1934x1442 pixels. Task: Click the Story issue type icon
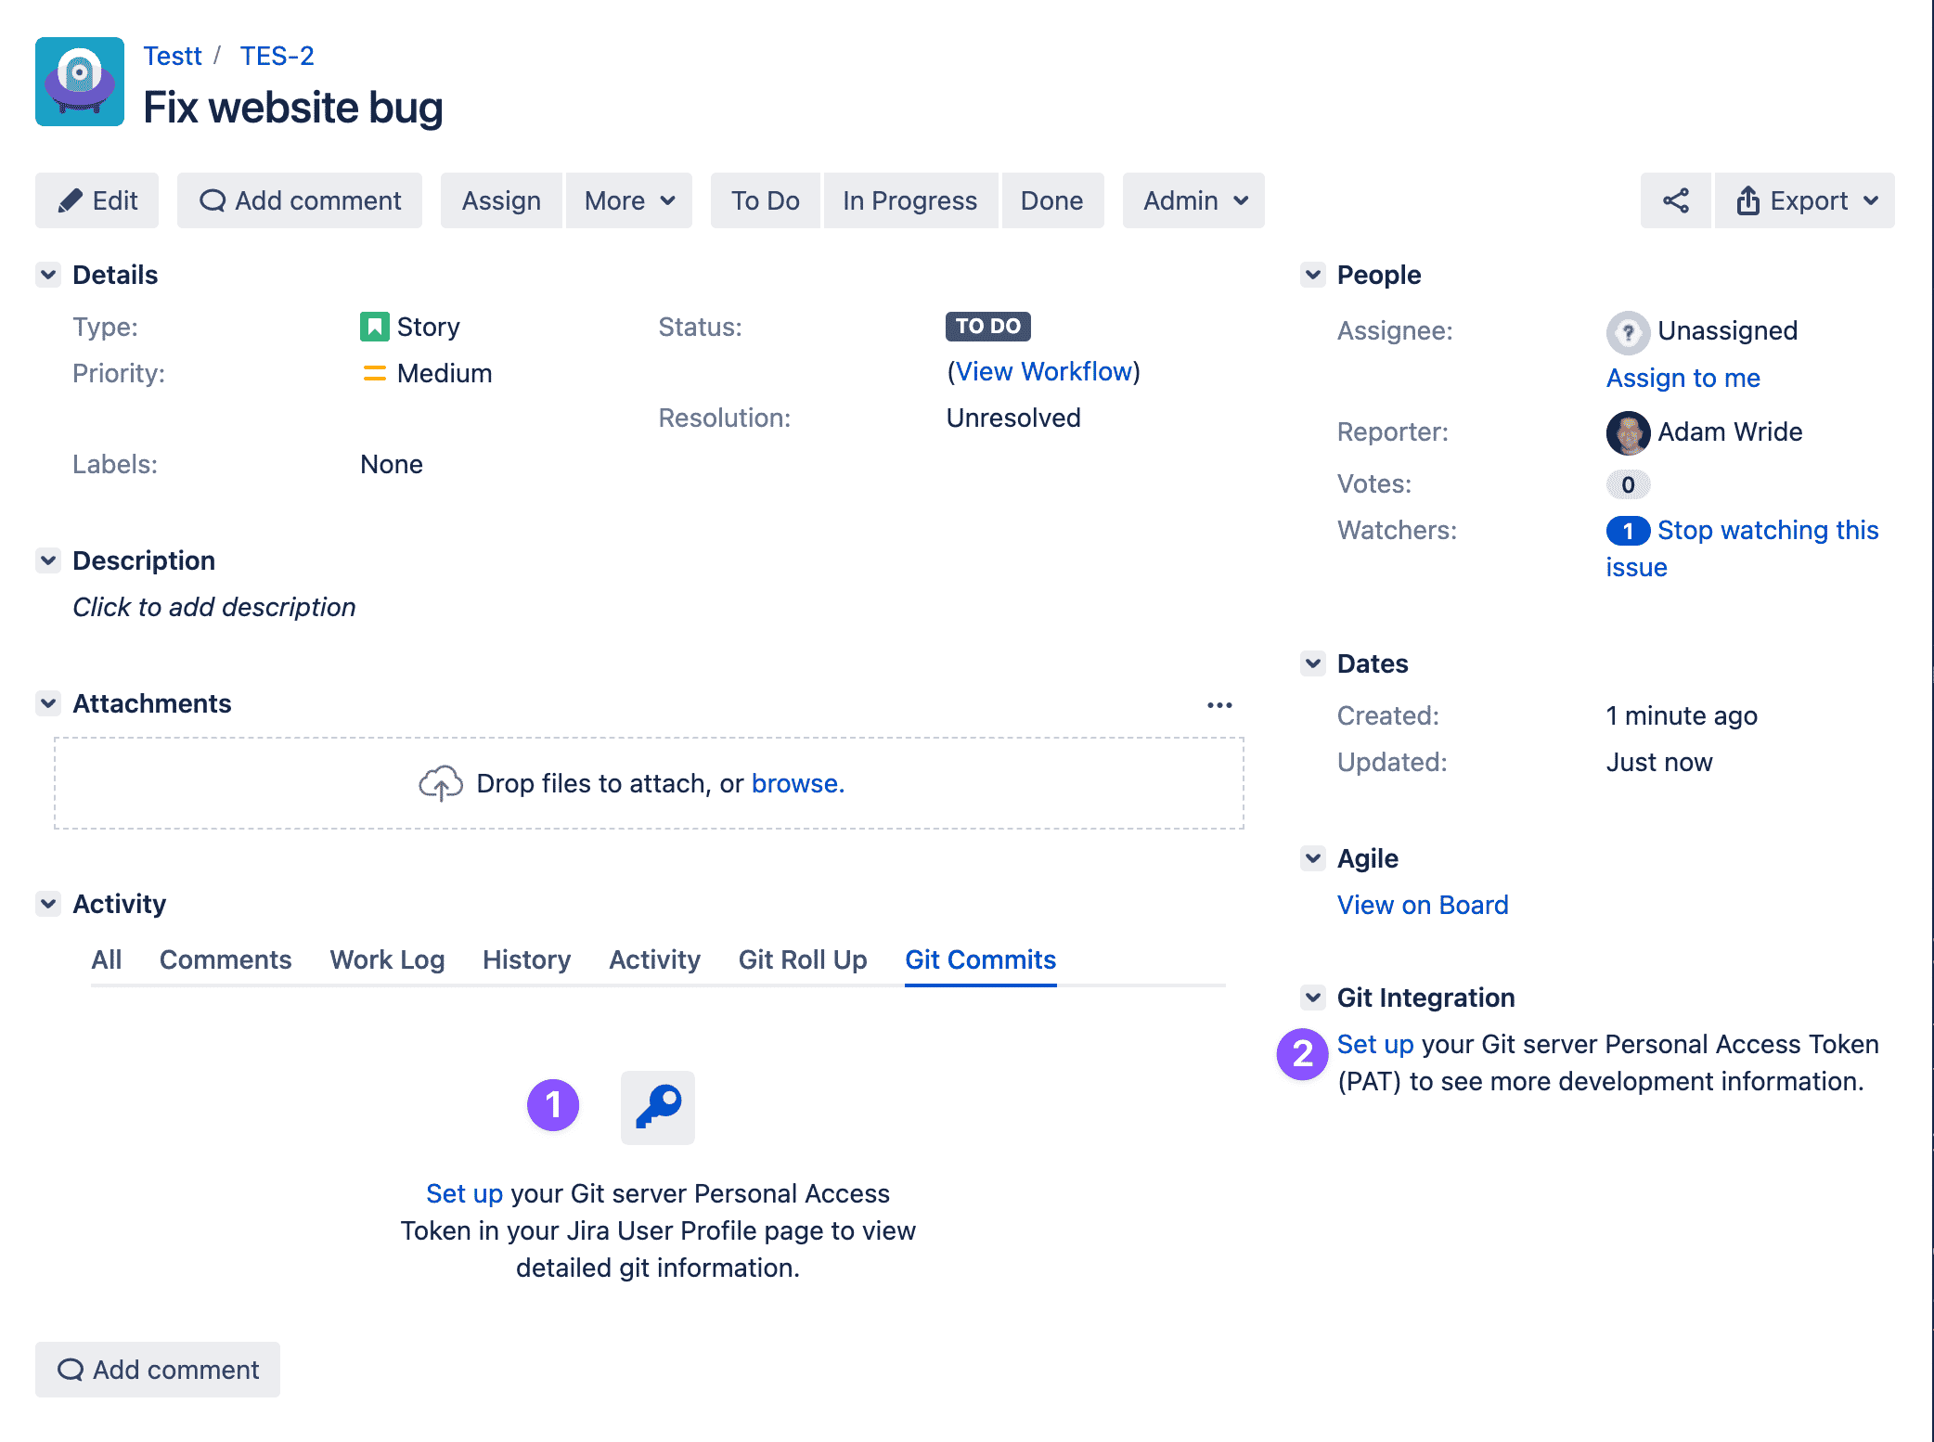tap(373, 326)
